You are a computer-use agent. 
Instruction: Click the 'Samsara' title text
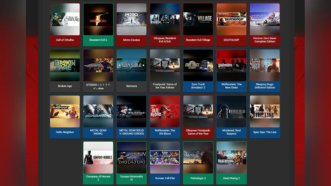click(x=132, y=86)
